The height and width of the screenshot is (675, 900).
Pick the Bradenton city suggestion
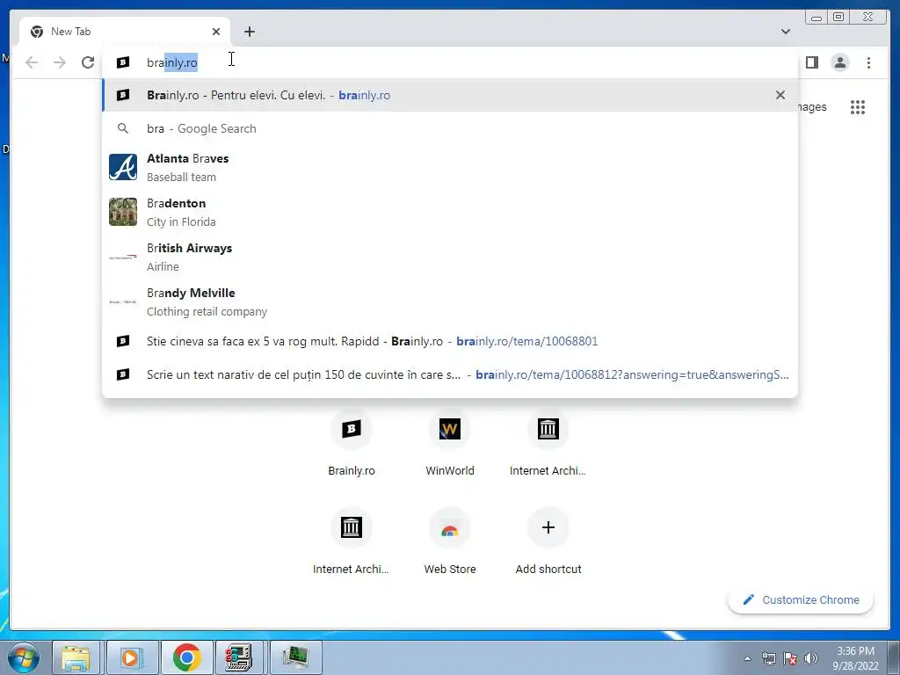click(450, 212)
